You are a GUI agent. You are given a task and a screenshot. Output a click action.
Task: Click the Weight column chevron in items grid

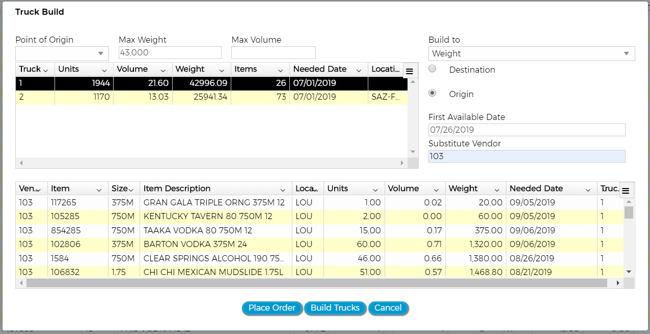click(497, 190)
